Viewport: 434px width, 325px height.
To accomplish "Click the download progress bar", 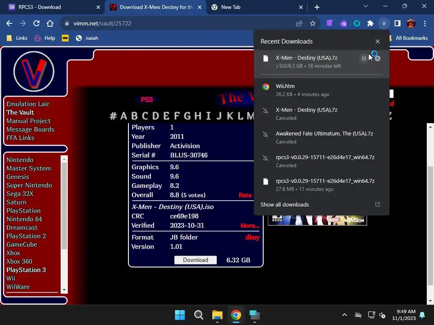I will (322, 74).
